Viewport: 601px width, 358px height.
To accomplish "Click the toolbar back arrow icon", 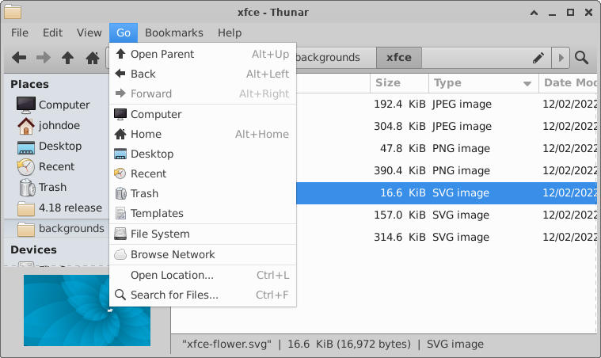I will pos(19,58).
